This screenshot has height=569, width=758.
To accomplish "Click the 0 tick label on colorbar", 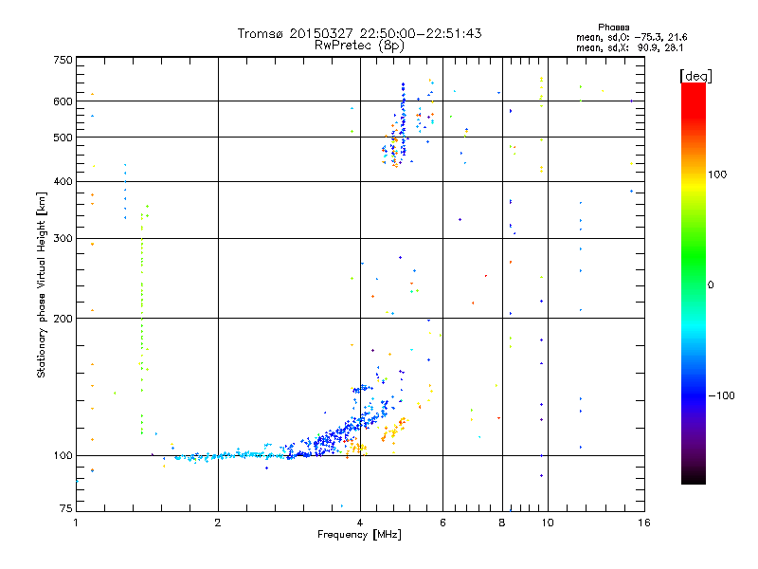I will pyautogui.click(x=711, y=284).
